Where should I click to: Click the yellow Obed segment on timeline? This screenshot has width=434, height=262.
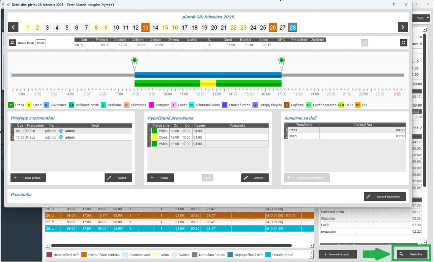(208, 83)
